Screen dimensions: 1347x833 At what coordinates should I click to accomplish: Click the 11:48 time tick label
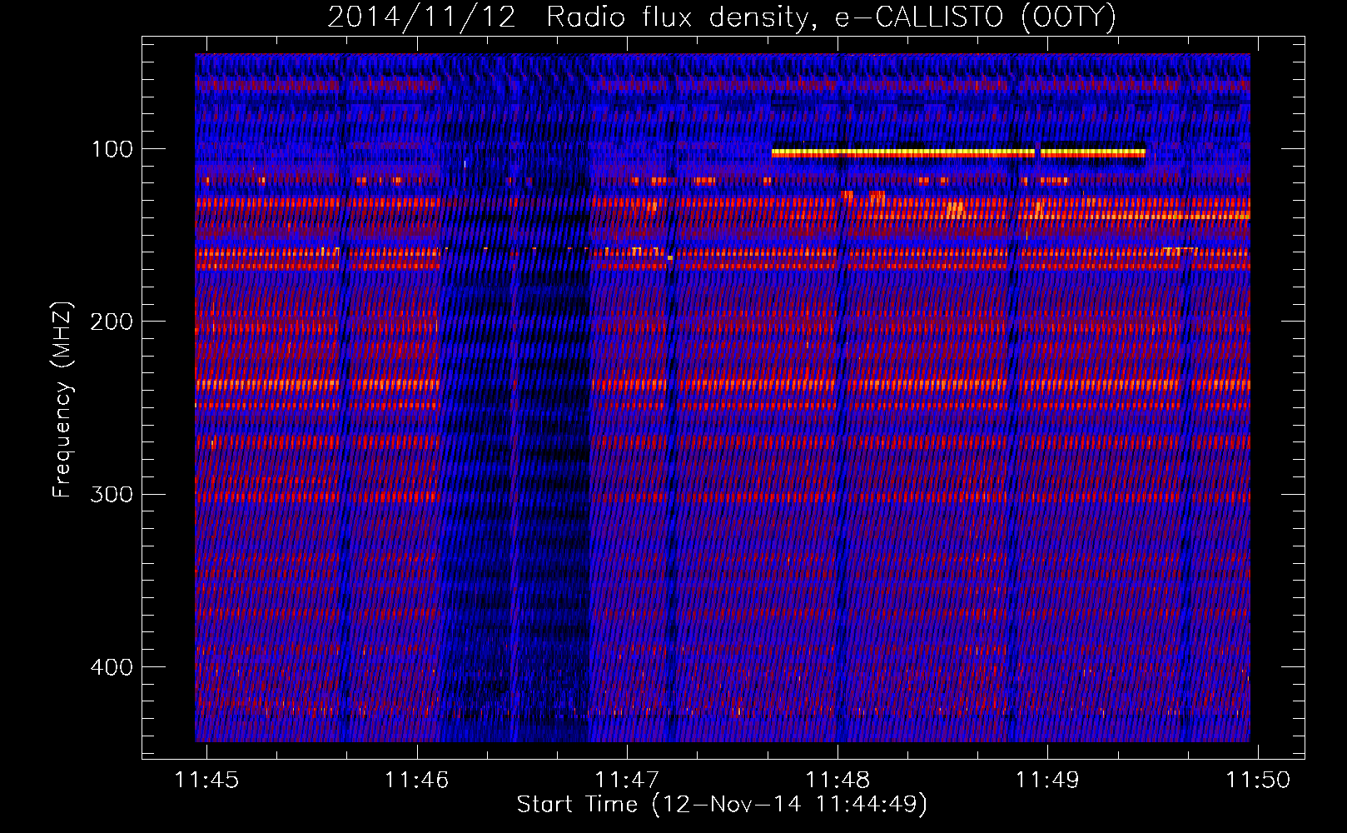[x=838, y=780]
